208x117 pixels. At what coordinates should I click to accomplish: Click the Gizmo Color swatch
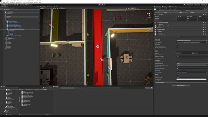click(191, 79)
